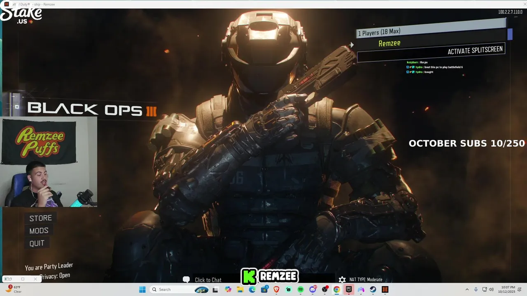
Task: Maximize the small floating window popup
Action: coord(23,279)
